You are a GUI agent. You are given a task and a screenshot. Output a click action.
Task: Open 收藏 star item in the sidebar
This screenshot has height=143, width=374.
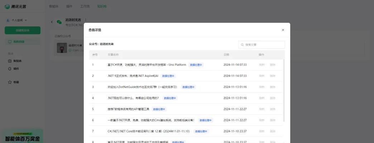click(13, 82)
